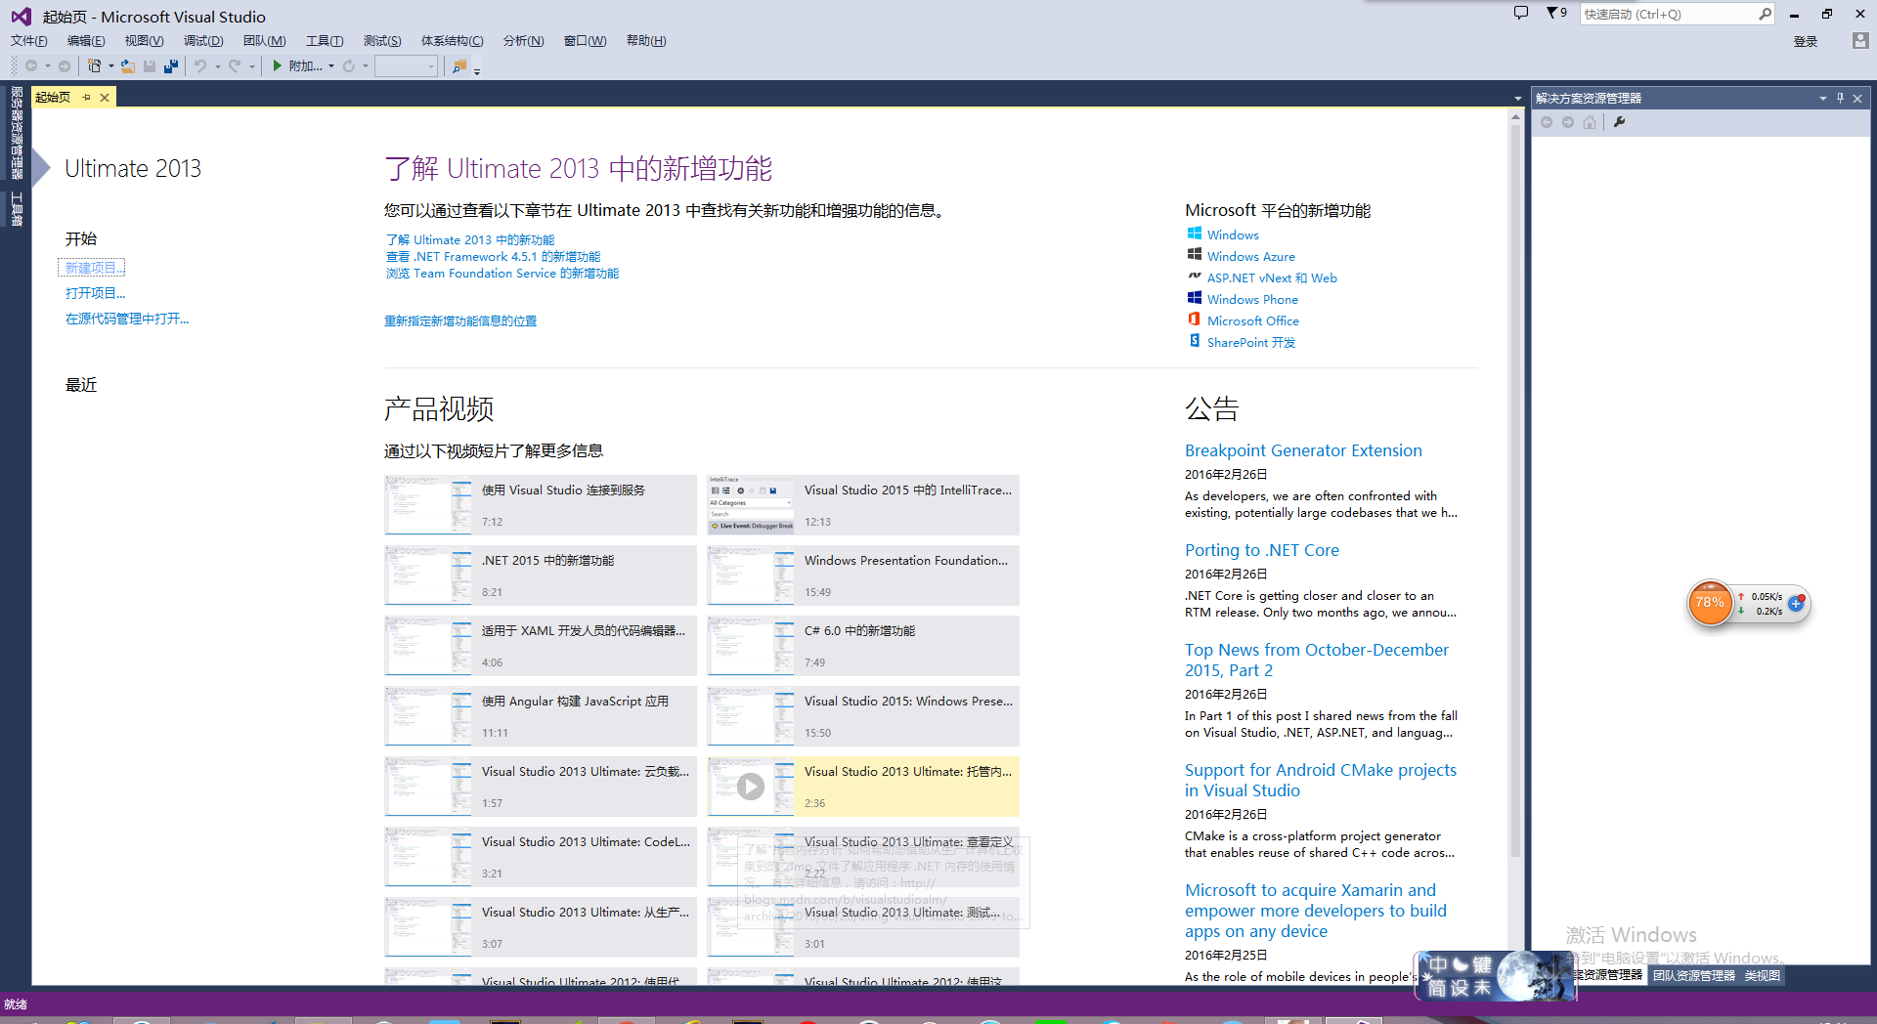This screenshot has width=1877, height=1024.
Task: Switch to 类视图 bottom tab
Action: pos(1763,975)
